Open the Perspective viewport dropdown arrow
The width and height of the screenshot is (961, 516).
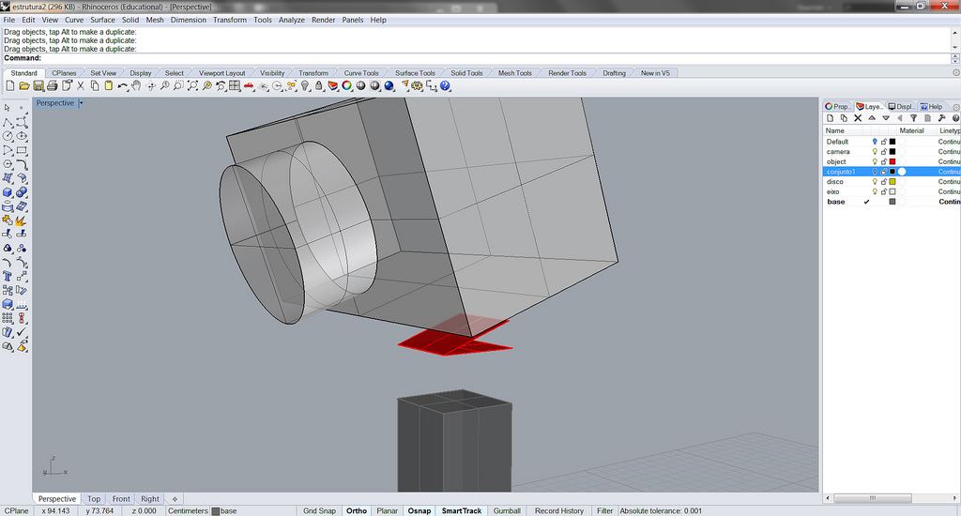[82, 103]
